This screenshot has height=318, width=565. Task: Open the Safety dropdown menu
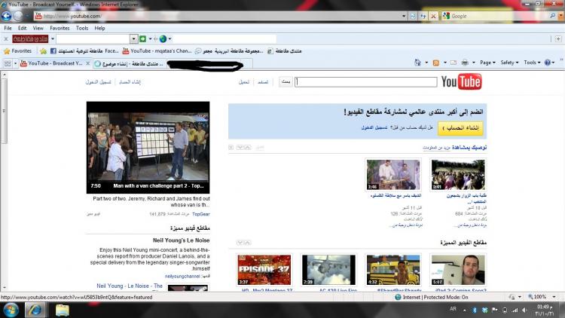[x=509, y=63]
